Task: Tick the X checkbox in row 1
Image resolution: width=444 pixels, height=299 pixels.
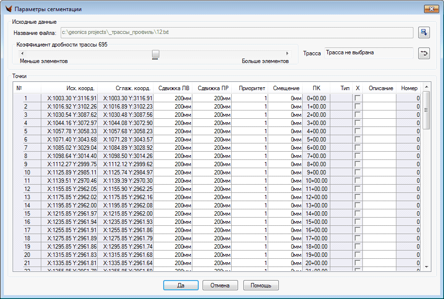Action: tap(358, 98)
